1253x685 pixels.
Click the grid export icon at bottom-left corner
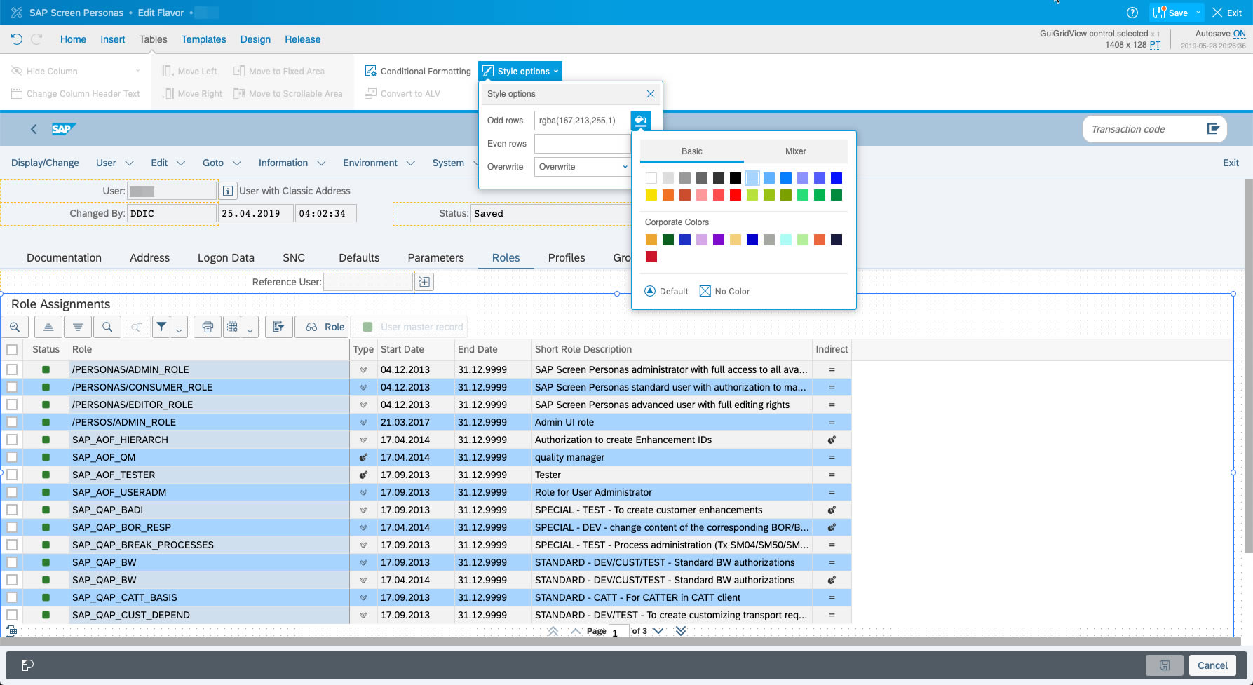pyautogui.click(x=11, y=631)
